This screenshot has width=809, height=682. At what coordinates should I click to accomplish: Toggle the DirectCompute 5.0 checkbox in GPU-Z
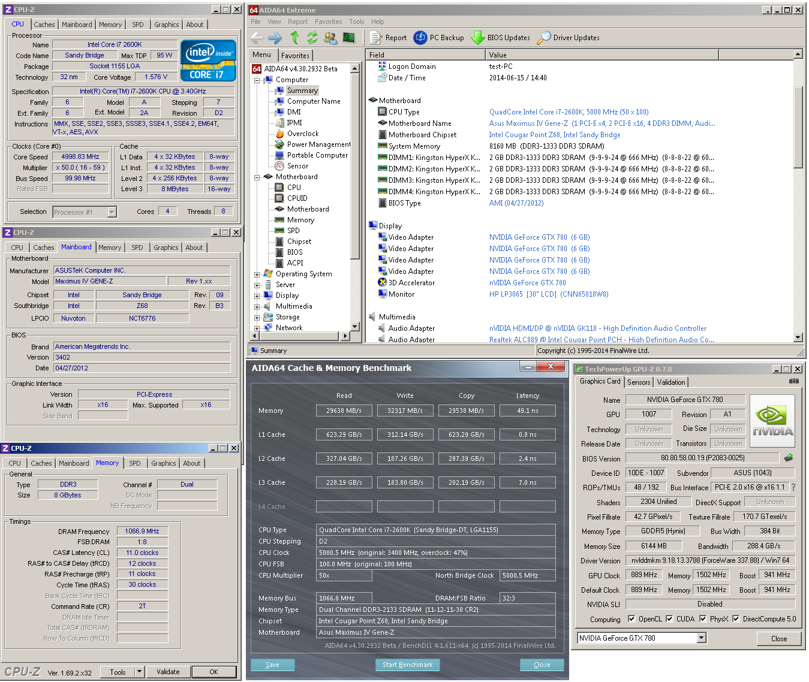pyautogui.click(x=736, y=619)
